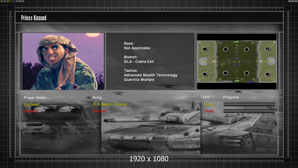298x168 pixels.
Task: Click start position marker numbered 1 on minimap
Action: point(268,49)
